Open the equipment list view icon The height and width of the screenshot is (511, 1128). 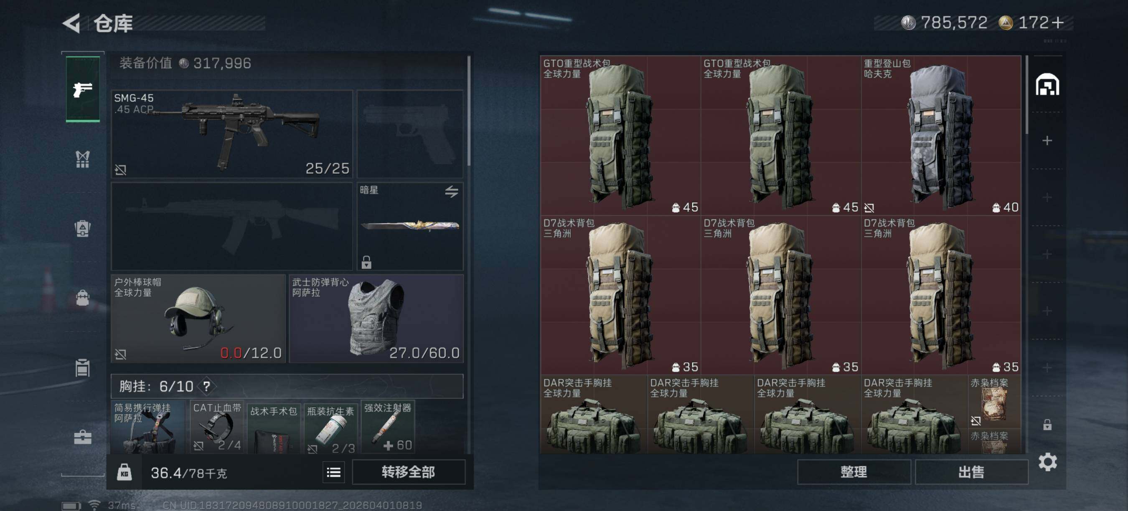tap(334, 473)
